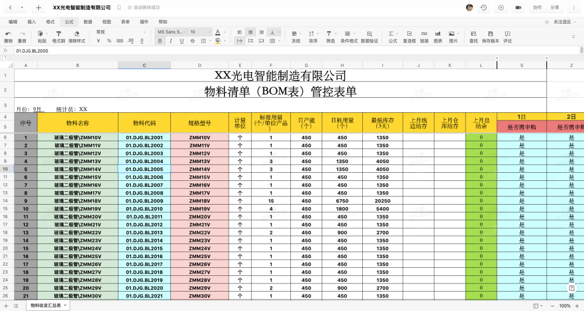
Task: Insert a link via 链接
Action: pyautogui.click(x=424, y=37)
